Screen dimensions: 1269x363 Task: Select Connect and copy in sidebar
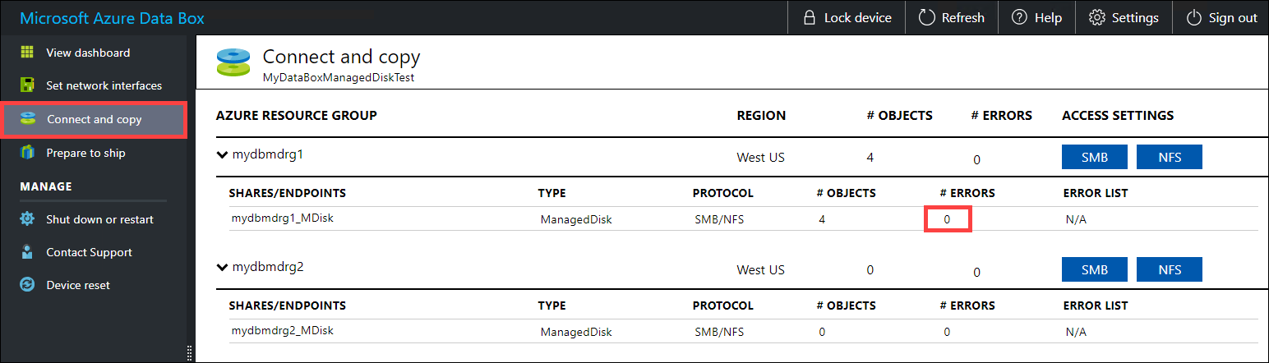coord(94,119)
